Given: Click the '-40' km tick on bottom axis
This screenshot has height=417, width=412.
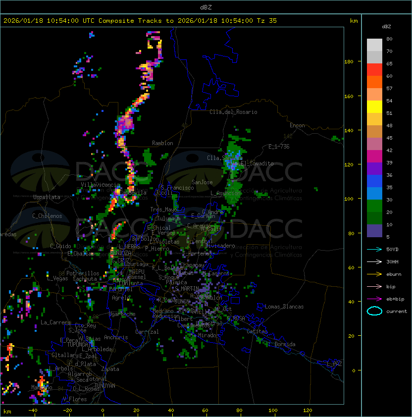Looking at the screenshot, I should (33, 411).
